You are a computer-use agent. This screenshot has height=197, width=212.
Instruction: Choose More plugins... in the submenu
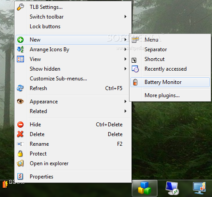[x=170, y=95]
